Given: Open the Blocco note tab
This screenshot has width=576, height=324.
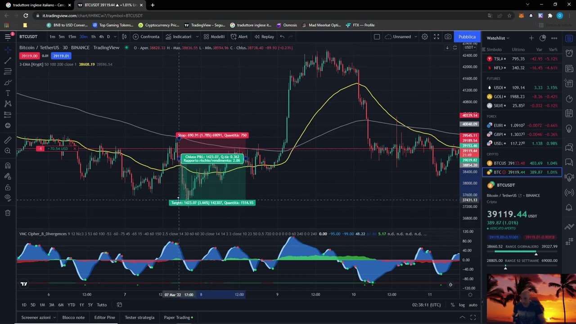Looking at the screenshot, I should coord(73,317).
